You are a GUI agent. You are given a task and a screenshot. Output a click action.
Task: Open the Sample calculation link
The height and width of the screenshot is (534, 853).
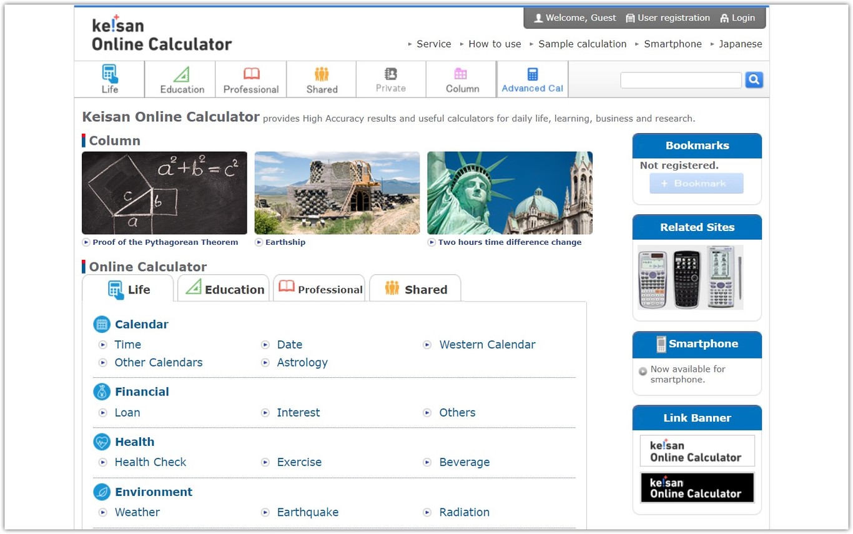583,44
